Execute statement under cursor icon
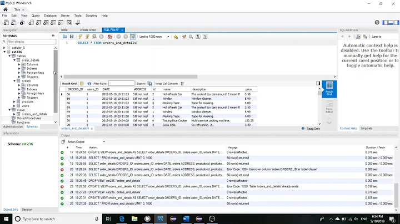The image size is (400, 224). tap(88, 37)
